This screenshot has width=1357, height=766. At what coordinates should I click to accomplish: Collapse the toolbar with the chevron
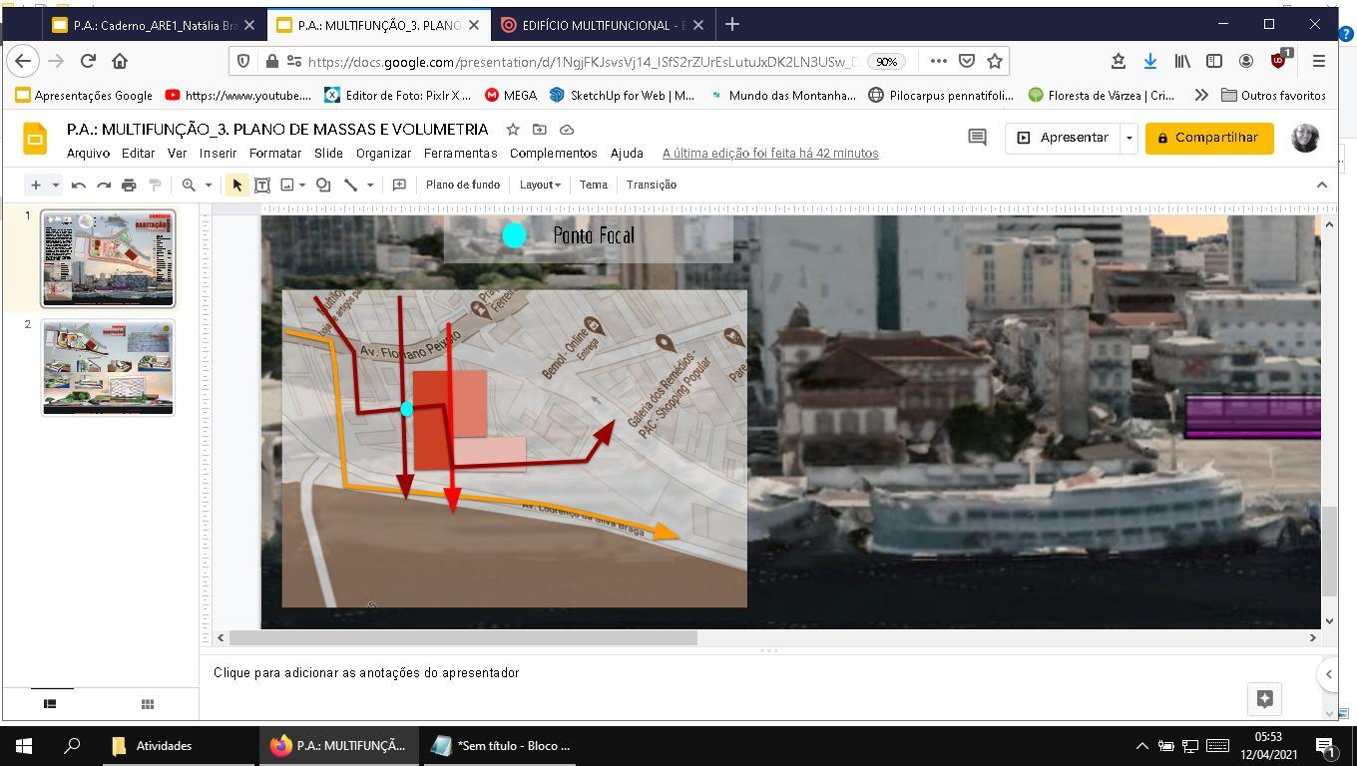pyautogui.click(x=1322, y=185)
